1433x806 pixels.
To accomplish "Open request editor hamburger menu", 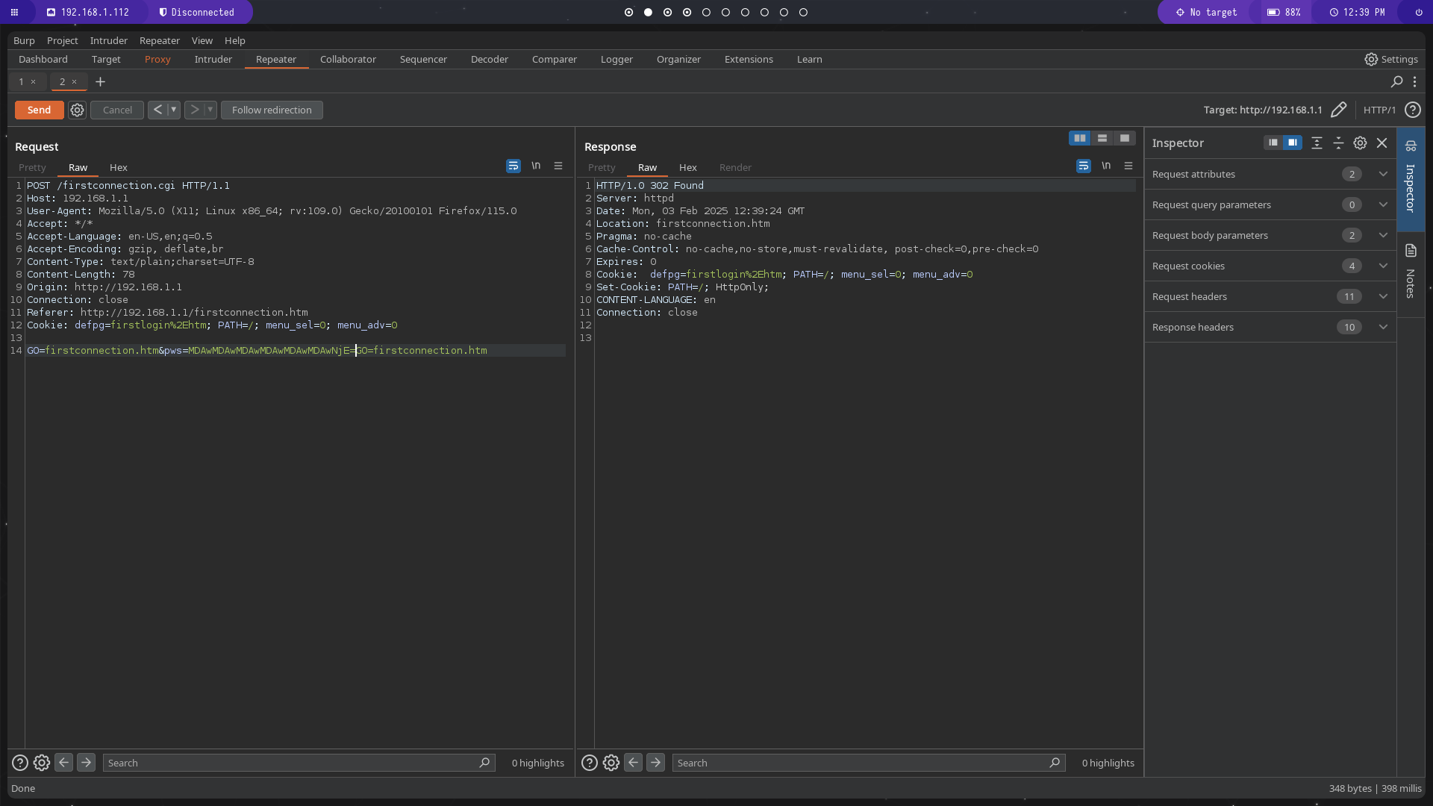I will pos(558,166).
